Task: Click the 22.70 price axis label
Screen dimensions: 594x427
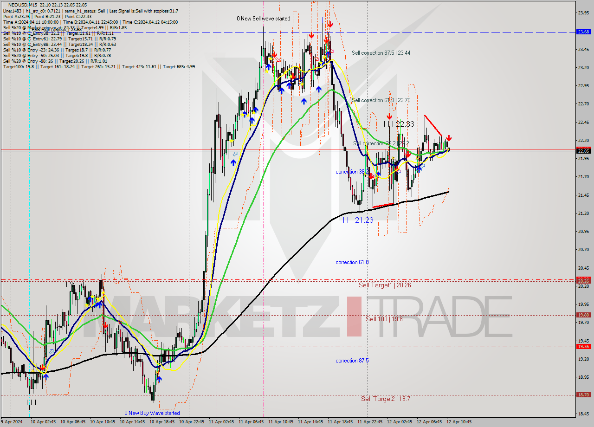Action: (583, 104)
